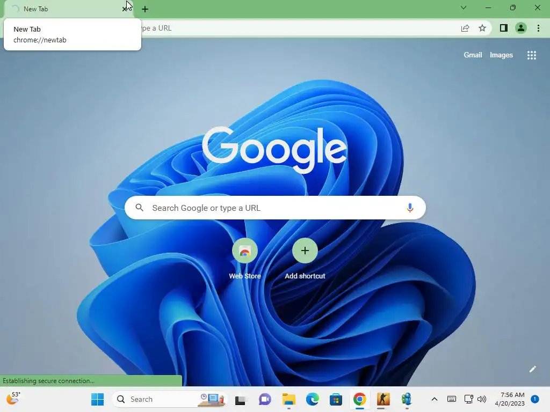This screenshot has width=550, height=412.
Task: Open the weather widget showing 53°
Action: coord(13,399)
